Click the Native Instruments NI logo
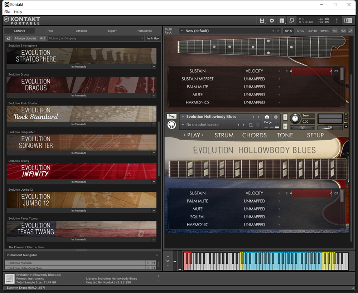Screen dimensions: 358x293 348,21
